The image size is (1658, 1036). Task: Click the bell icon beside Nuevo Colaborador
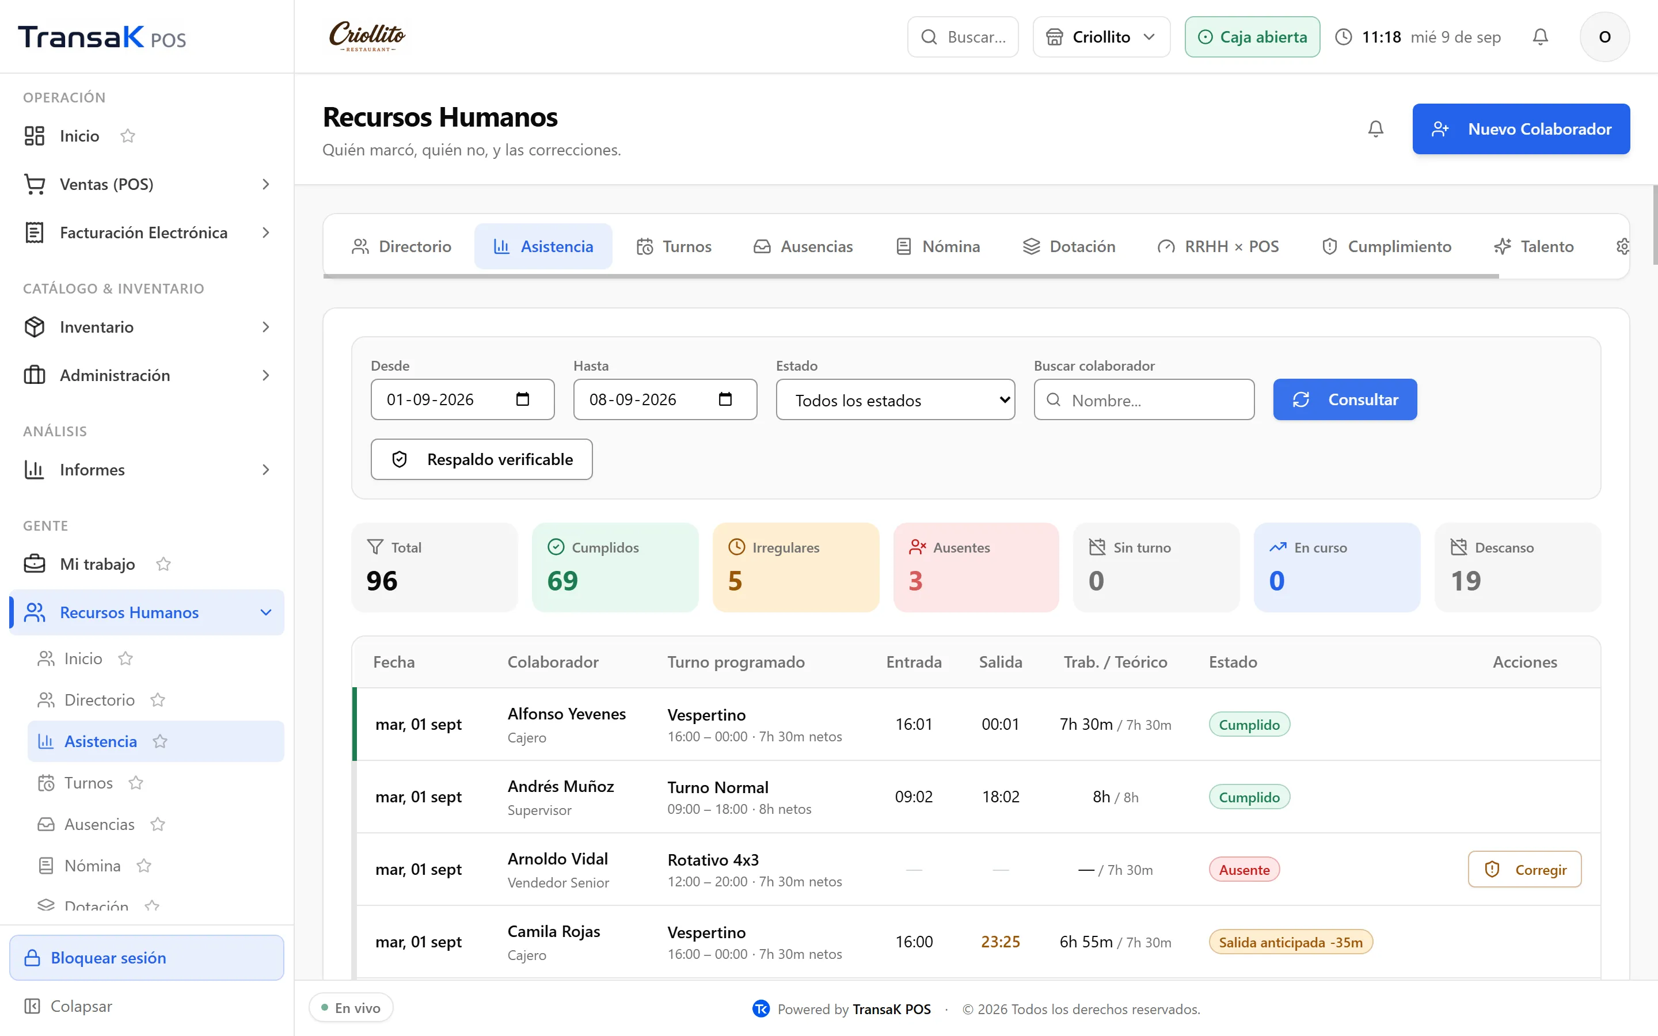click(x=1376, y=129)
